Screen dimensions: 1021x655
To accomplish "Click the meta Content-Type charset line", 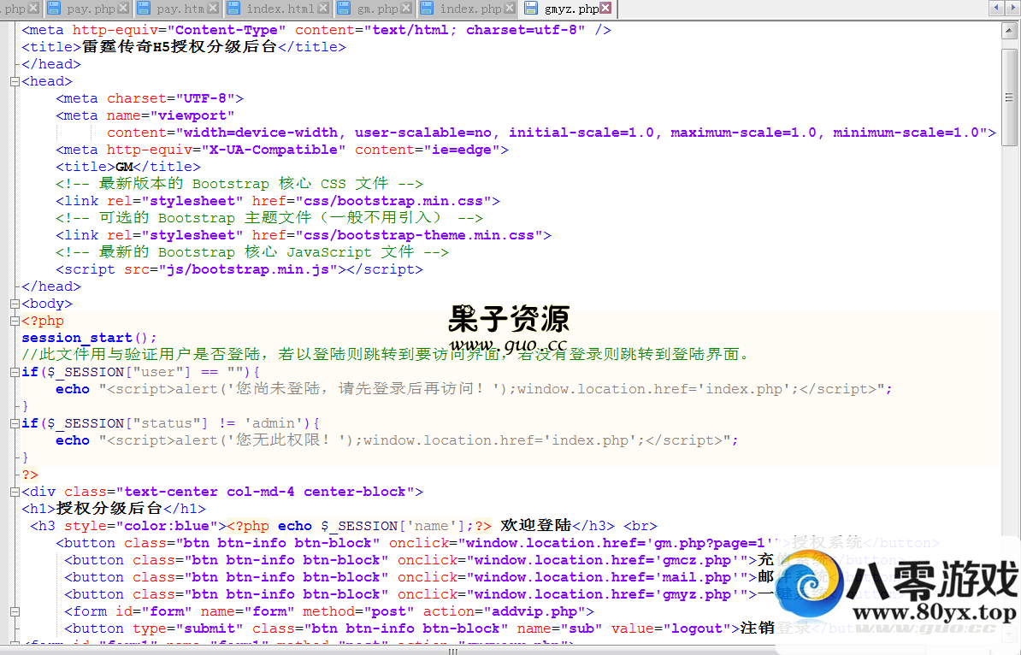I will click(x=316, y=30).
